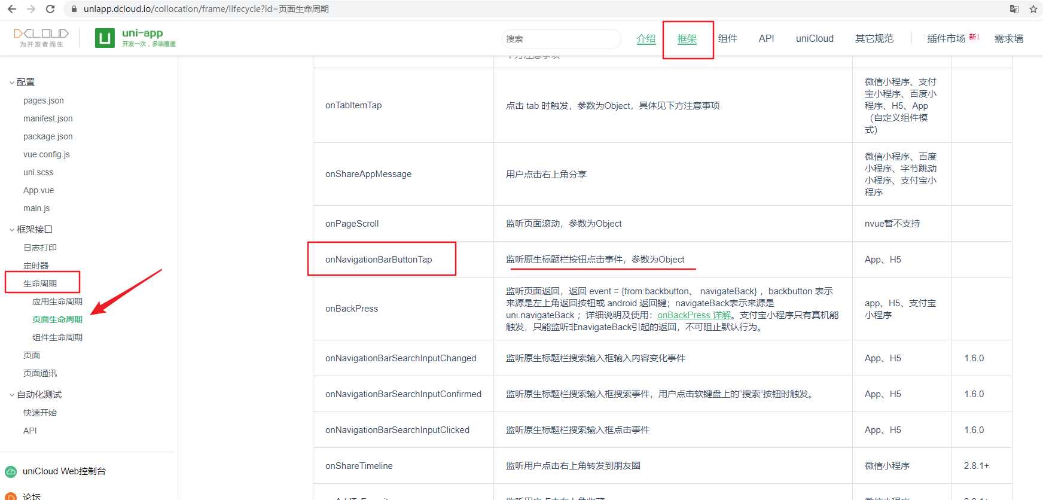1043x500 pixels.
Task: Click the DCloud logo
Action: (41, 38)
